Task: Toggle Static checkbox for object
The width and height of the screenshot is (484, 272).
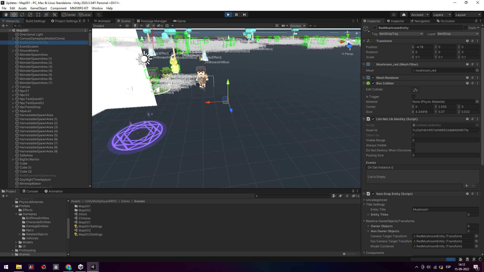Action: [x=466, y=28]
